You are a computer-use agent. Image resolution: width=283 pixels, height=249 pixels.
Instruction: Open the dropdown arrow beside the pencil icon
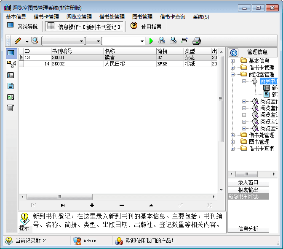point(27,41)
